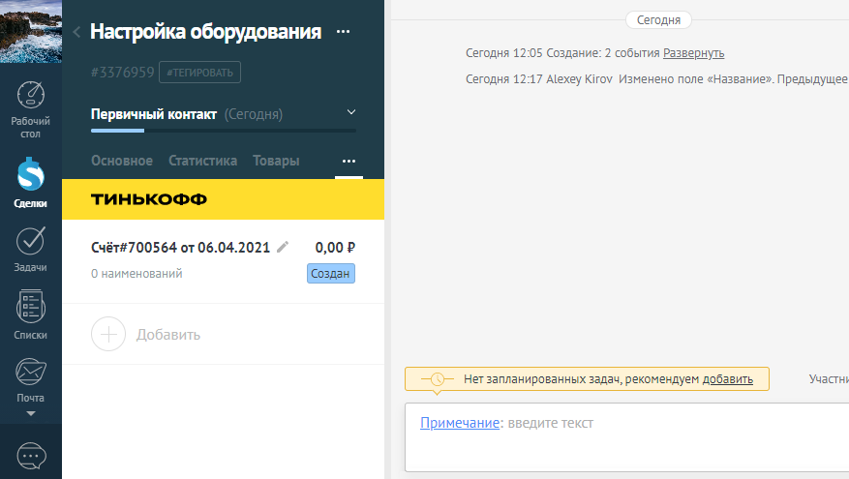Expand the Первичный контакт stage dropdown
The image size is (849, 479).
tap(351, 112)
